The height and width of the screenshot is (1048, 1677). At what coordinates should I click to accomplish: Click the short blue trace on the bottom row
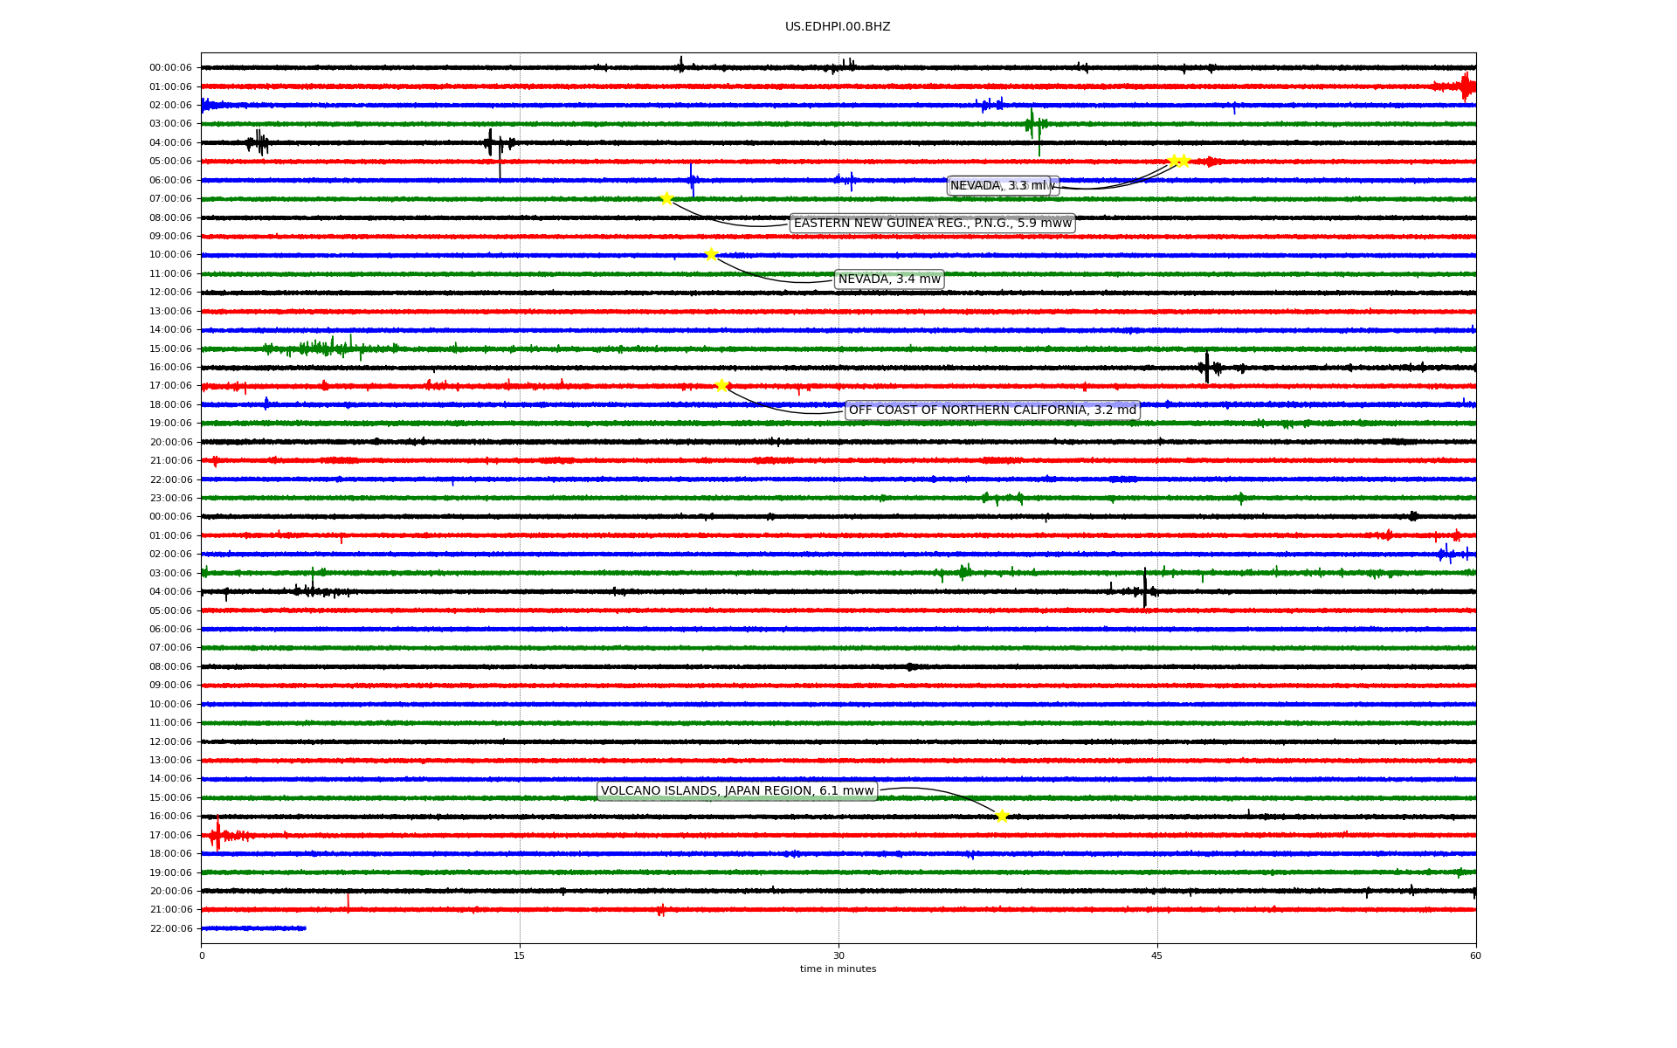pyautogui.click(x=253, y=928)
